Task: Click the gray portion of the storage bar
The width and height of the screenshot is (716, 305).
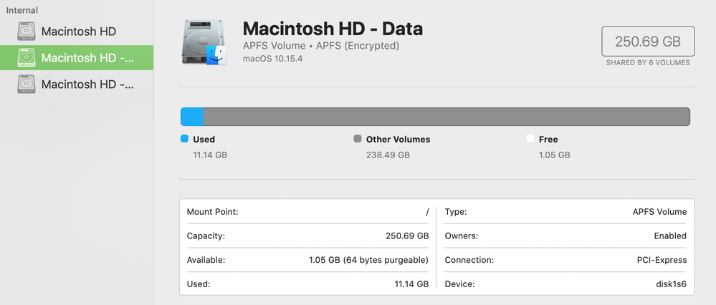Action: [x=446, y=117]
